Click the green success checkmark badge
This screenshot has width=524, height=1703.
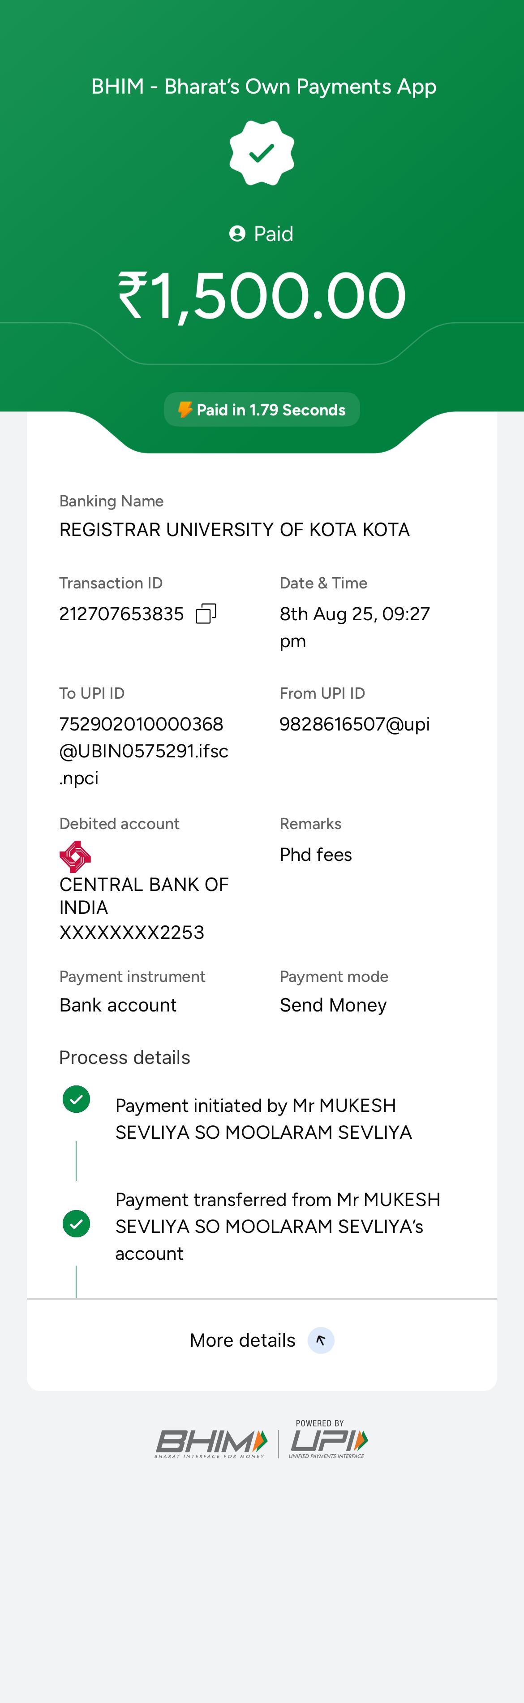(262, 153)
